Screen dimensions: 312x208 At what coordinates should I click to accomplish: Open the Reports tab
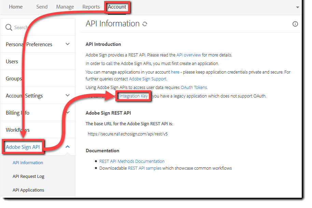[x=91, y=7]
